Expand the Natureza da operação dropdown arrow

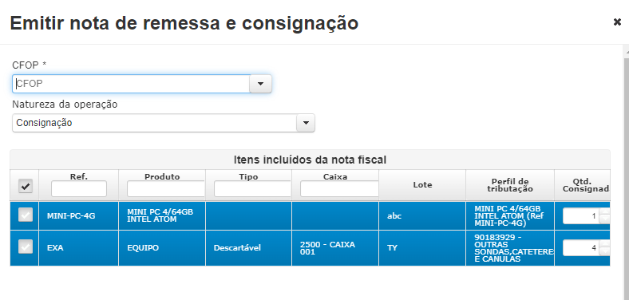click(x=306, y=123)
